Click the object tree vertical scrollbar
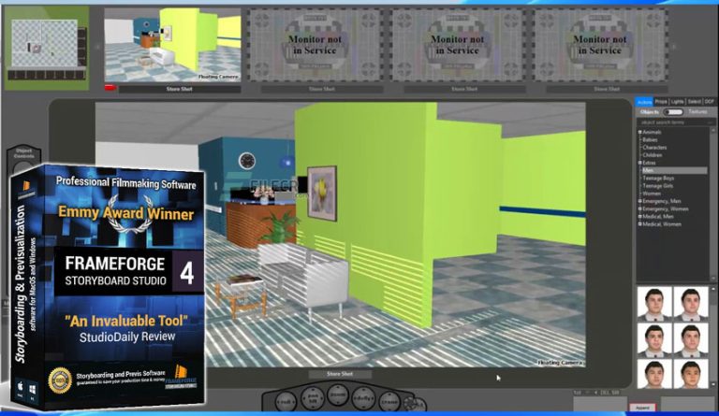The height and width of the screenshot is (416, 719). coord(713,204)
